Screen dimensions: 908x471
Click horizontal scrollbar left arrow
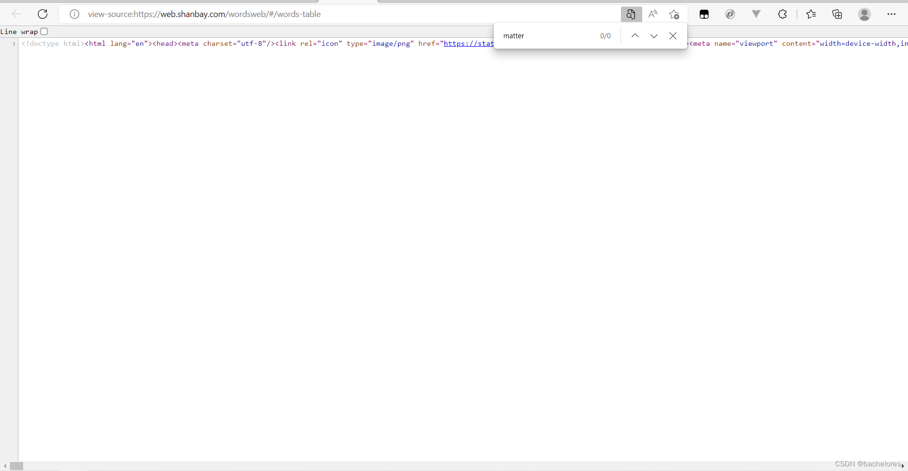coord(5,466)
